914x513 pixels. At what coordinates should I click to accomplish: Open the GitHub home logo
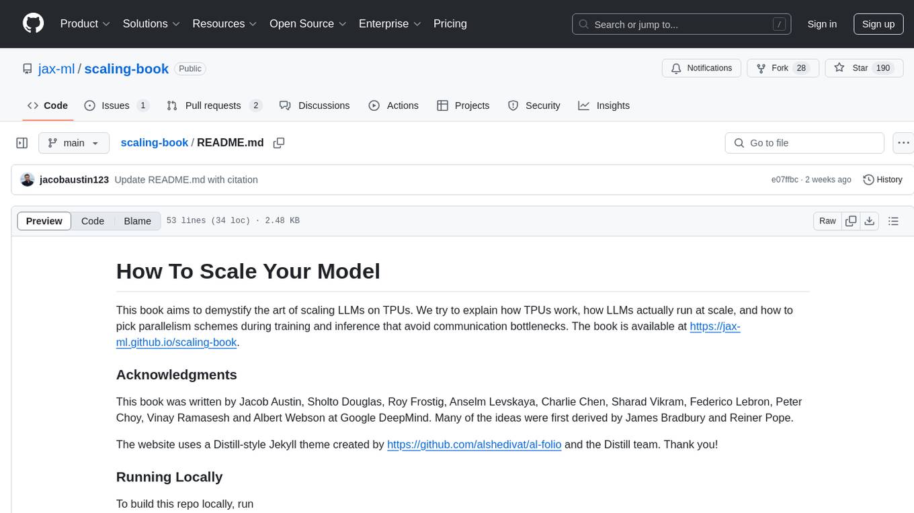coord(34,24)
